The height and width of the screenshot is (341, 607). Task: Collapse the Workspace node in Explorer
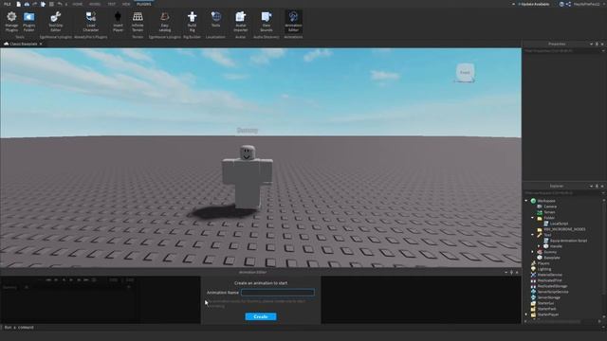coord(526,201)
